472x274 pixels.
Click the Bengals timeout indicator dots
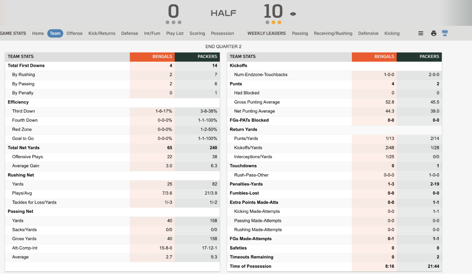tap(173, 22)
